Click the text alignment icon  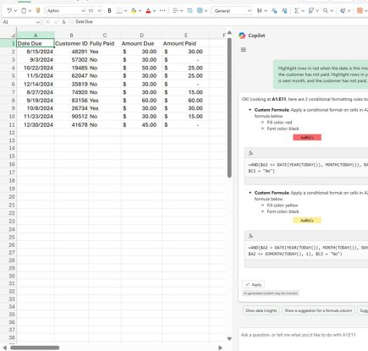pos(175,11)
